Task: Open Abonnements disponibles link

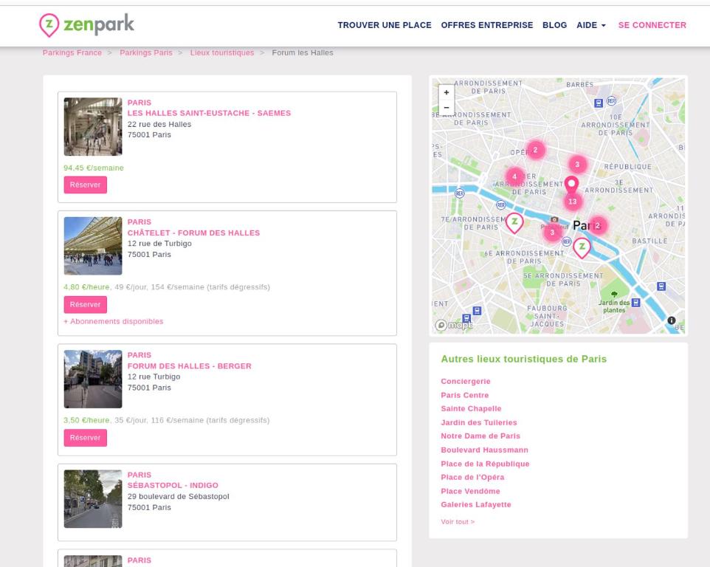Action: (113, 321)
